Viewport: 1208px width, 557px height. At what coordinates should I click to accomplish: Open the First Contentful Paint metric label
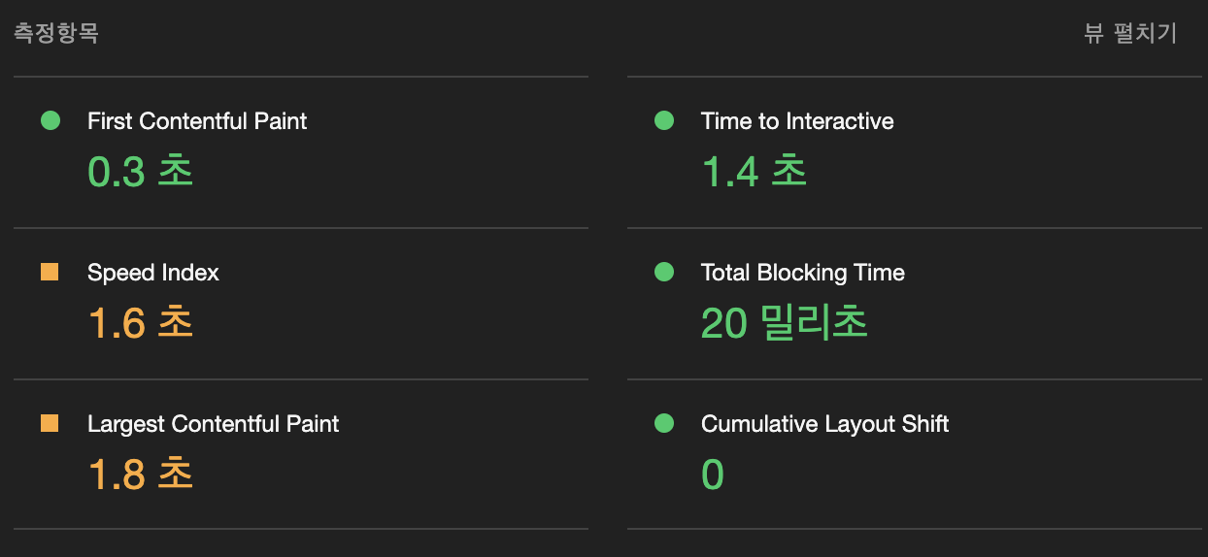tap(197, 121)
